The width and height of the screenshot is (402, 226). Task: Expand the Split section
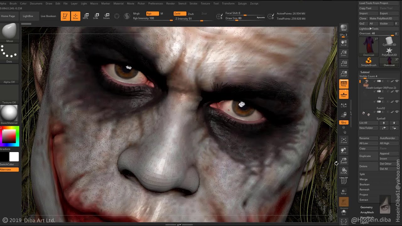point(362,174)
